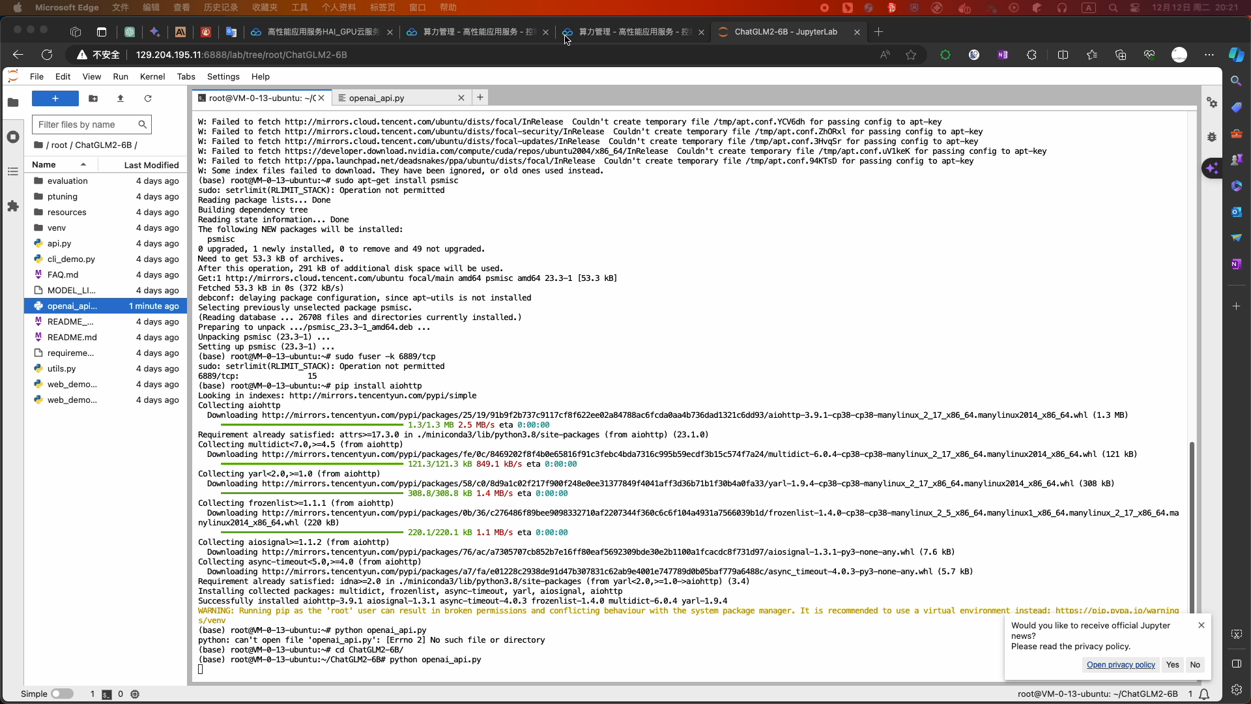The width and height of the screenshot is (1251, 704).
Task: Open the venv folder
Action: [x=57, y=227]
